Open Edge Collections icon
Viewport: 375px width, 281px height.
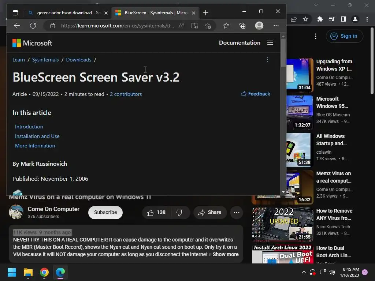coord(242,26)
